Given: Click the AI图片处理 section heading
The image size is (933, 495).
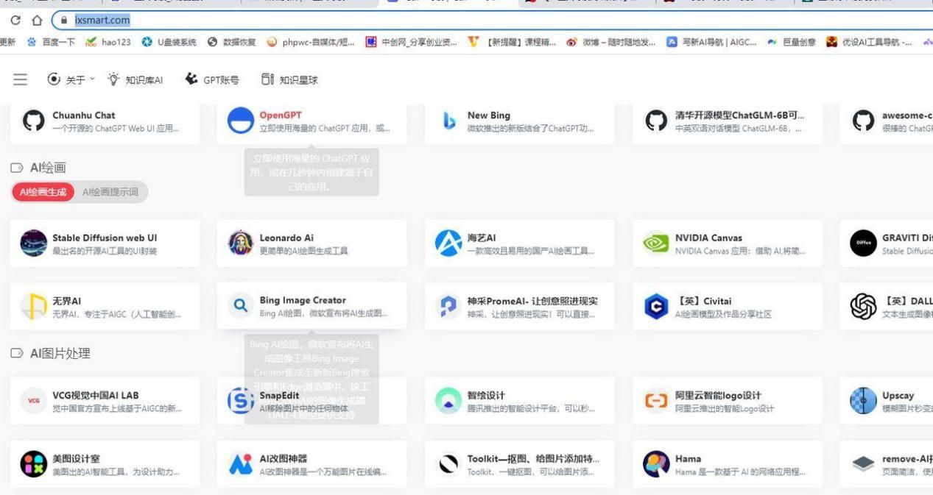Looking at the screenshot, I should tap(60, 353).
